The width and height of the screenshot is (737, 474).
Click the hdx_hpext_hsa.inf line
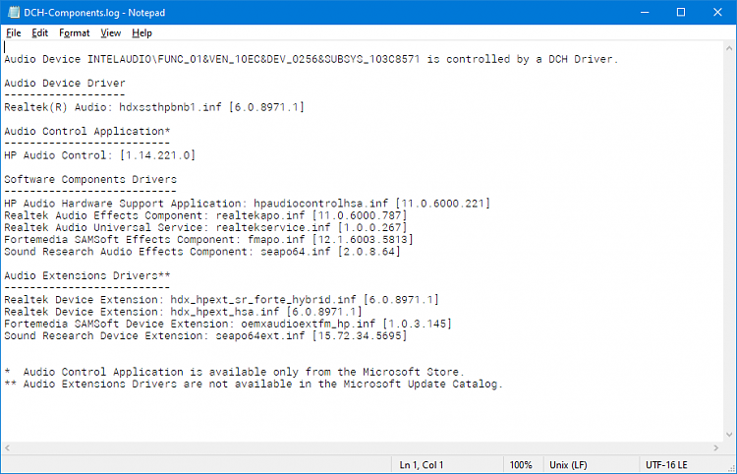point(184,312)
